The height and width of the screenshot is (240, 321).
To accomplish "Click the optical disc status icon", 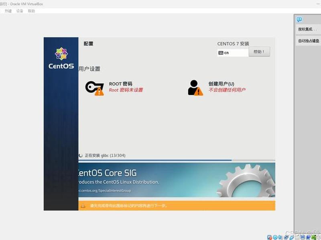I will (275, 237).
